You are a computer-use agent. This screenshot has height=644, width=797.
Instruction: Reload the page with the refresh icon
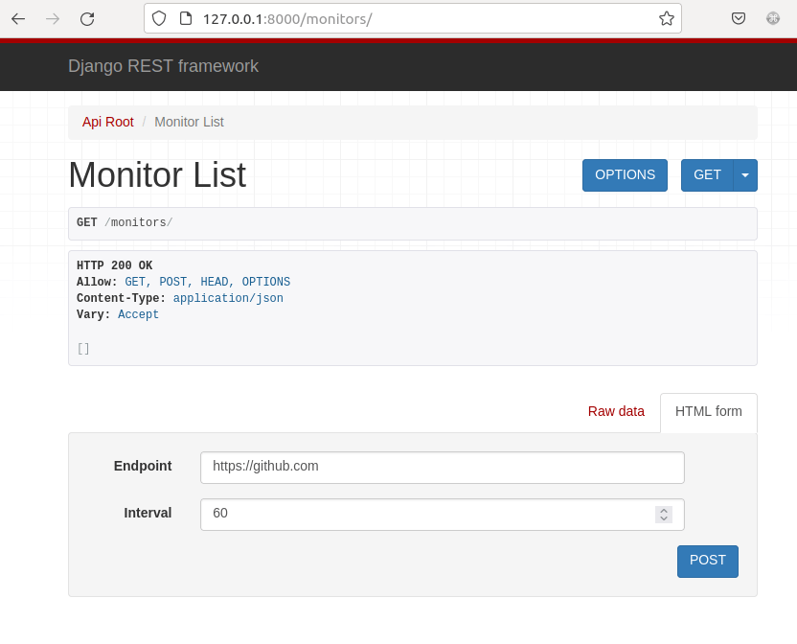tap(86, 18)
